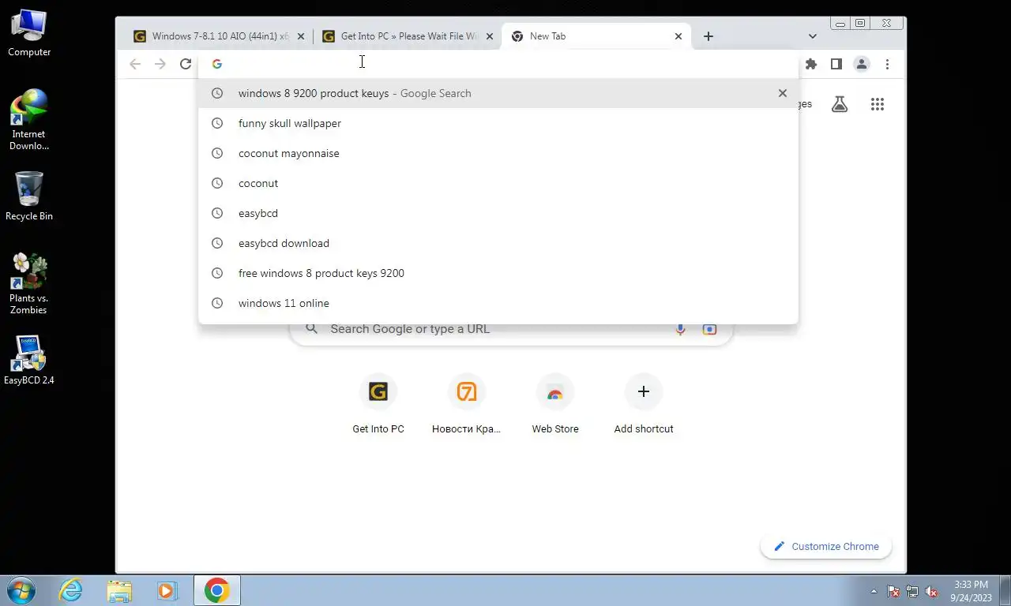Open the Search Labs flask icon
This screenshot has height=606, width=1011.
(840, 104)
